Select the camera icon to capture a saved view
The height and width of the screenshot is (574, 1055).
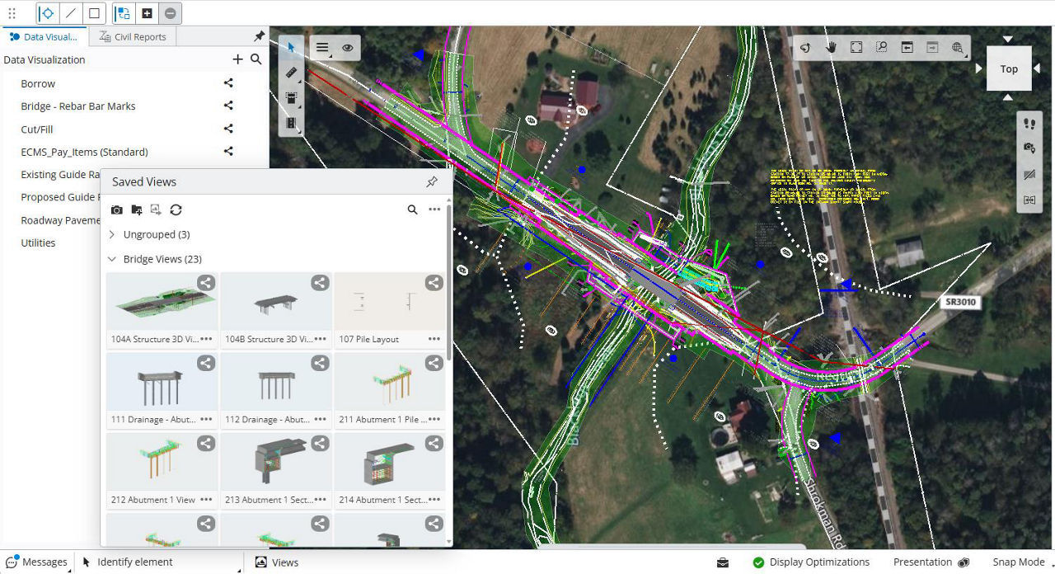coord(116,209)
